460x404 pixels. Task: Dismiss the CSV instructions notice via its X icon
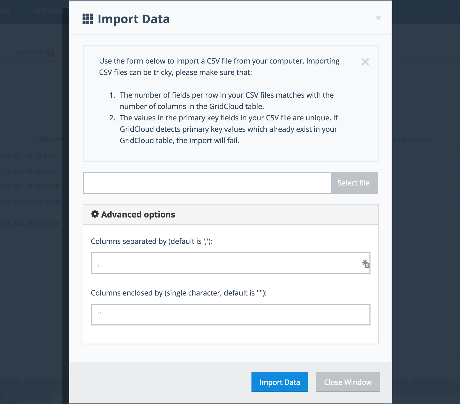coord(365,62)
